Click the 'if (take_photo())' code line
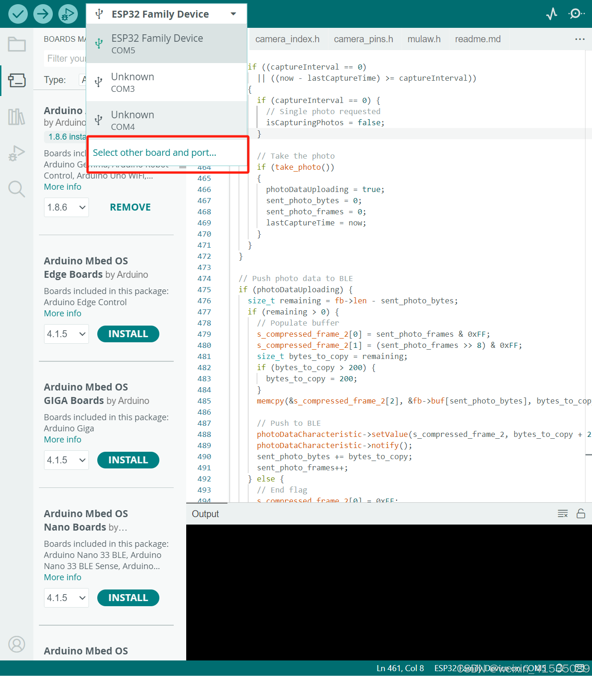592x679 pixels. pos(296,167)
